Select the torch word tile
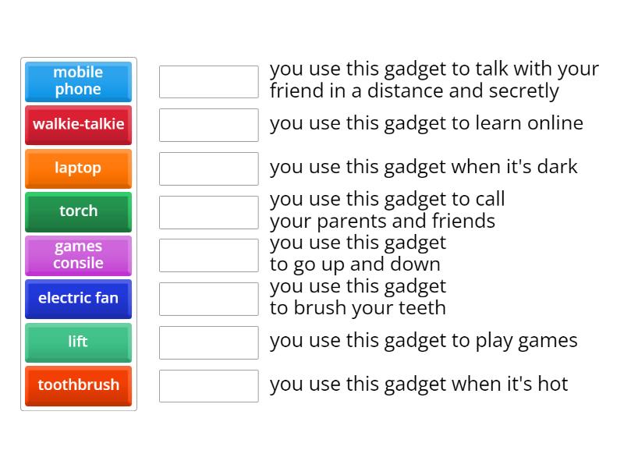 click(x=78, y=211)
